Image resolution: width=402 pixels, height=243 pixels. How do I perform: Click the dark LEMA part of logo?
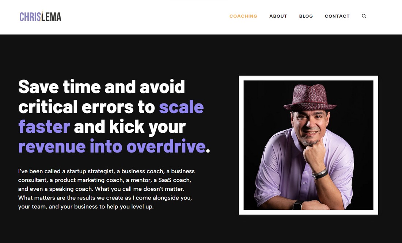(x=51, y=17)
